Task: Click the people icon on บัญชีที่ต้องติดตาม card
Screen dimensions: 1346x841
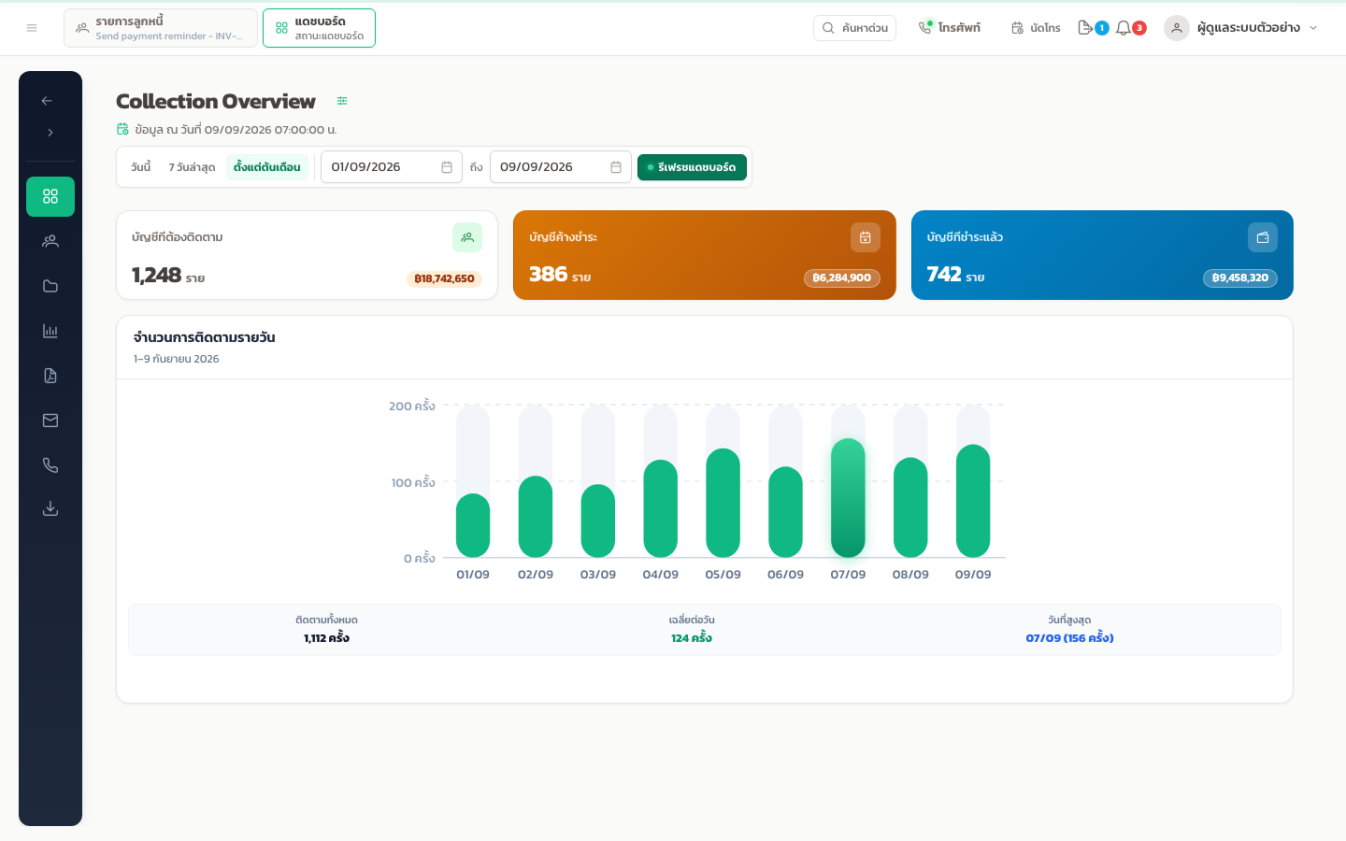Action: point(467,237)
